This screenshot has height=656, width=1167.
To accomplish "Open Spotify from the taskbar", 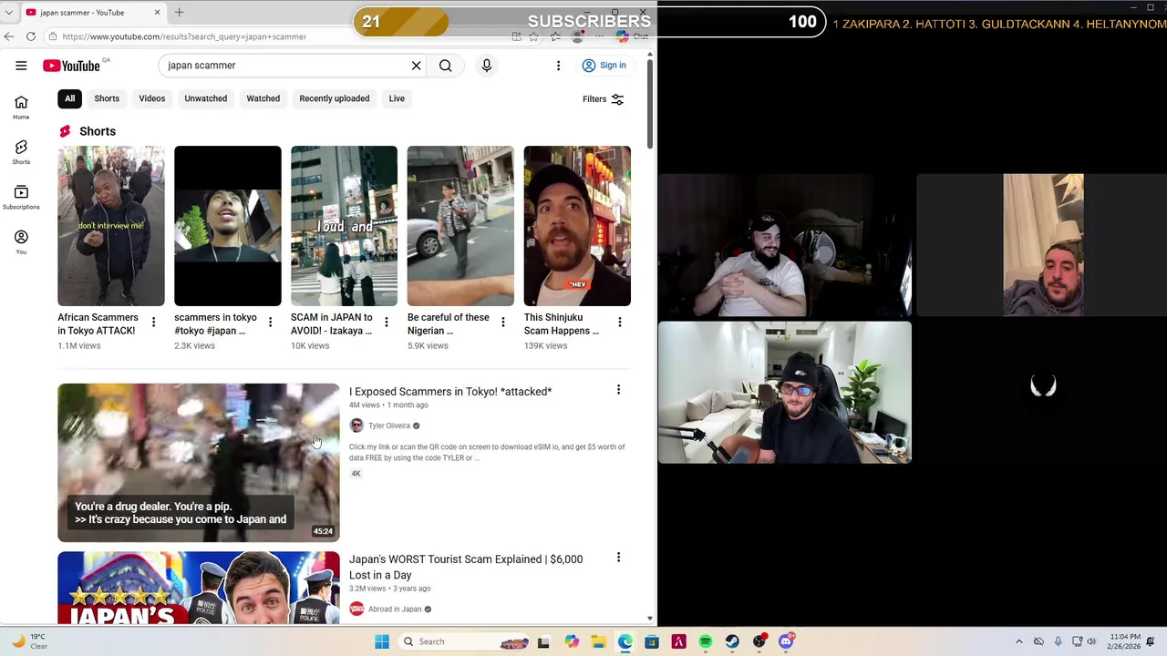I will 706,641.
